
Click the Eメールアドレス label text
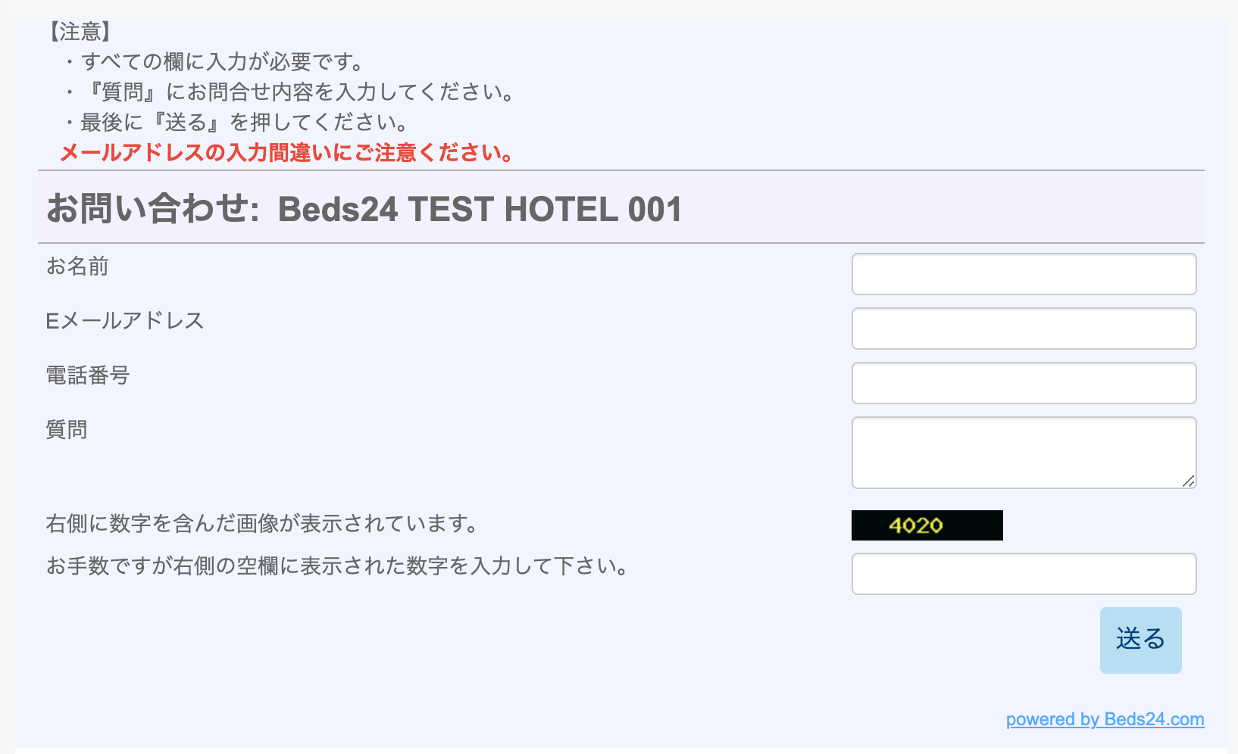[x=125, y=321]
